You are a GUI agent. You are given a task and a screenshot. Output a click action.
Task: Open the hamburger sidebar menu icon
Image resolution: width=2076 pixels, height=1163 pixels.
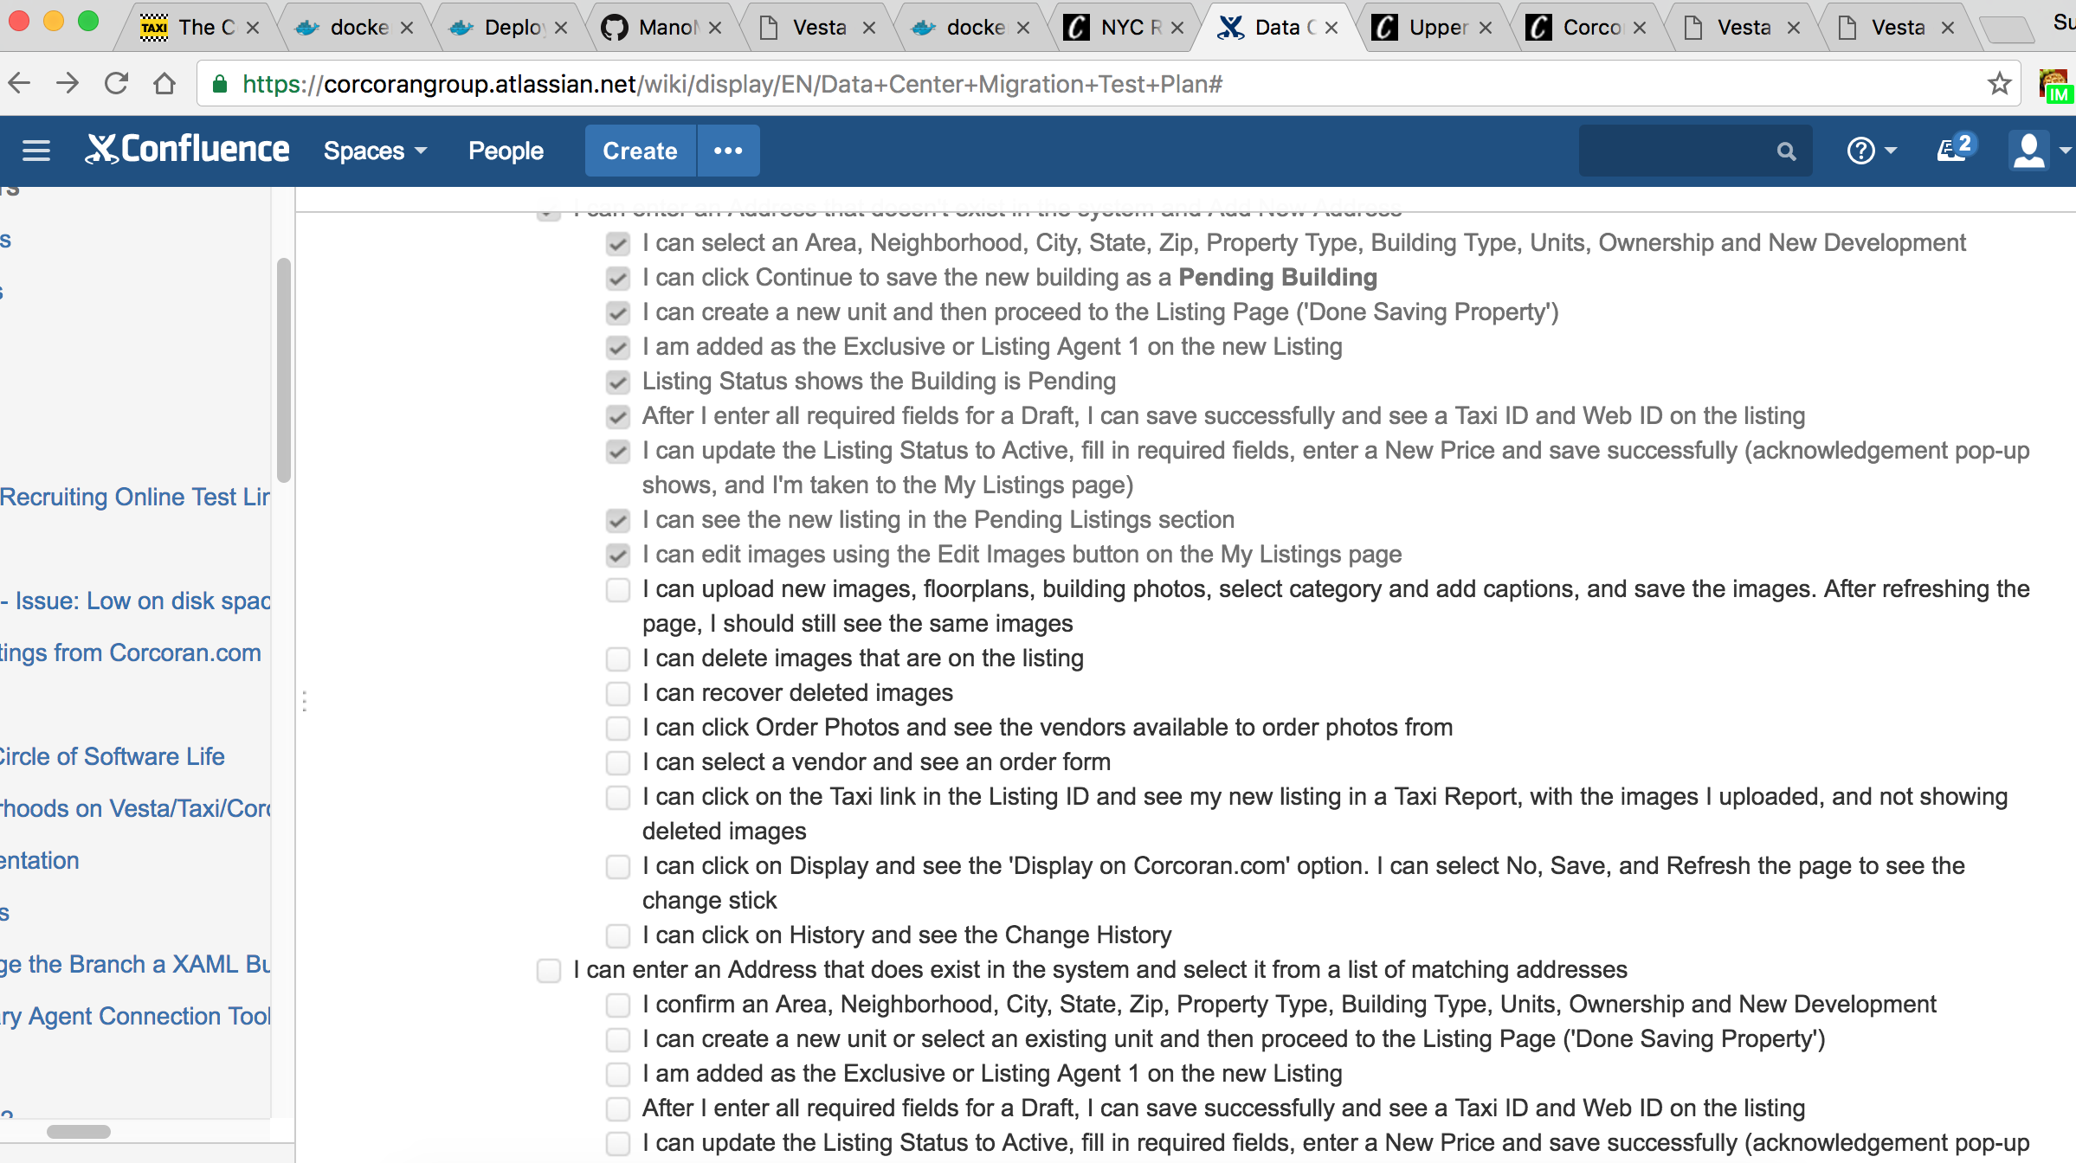(35, 151)
